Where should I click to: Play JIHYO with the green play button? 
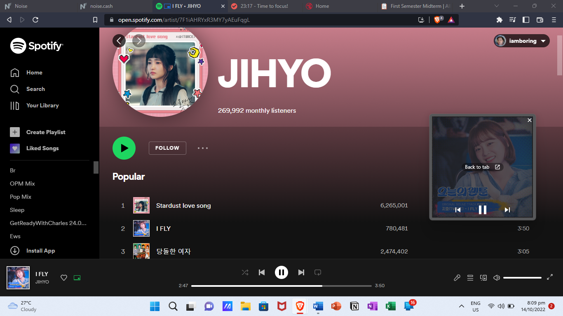coord(124,148)
